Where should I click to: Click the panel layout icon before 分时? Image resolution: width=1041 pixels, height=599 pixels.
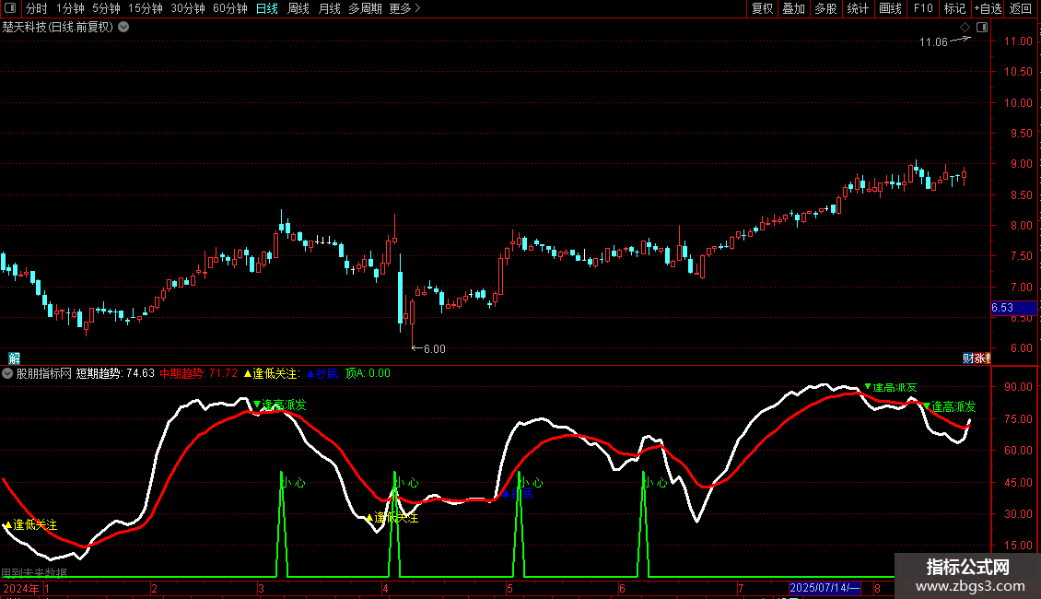(10, 8)
